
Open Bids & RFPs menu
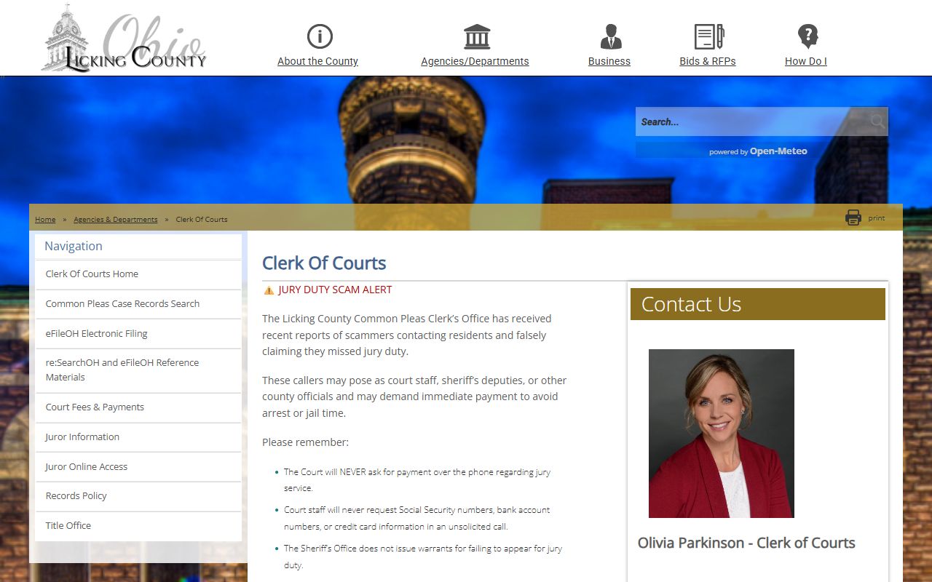(708, 61)
